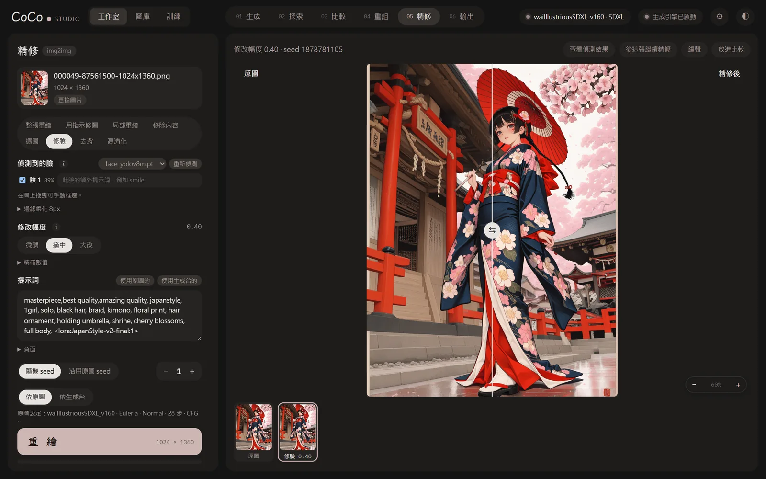Click the info icon beside 修改幅度
The width and height of the screenshot is (766, 479).
pyautogui.click(x=56, y=227)
